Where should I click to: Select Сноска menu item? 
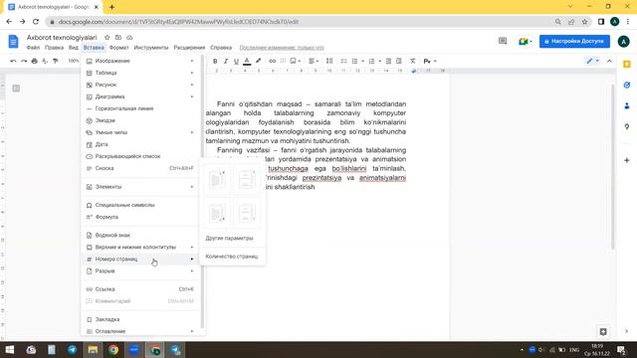pyautogui.click(x=140, y=168)
